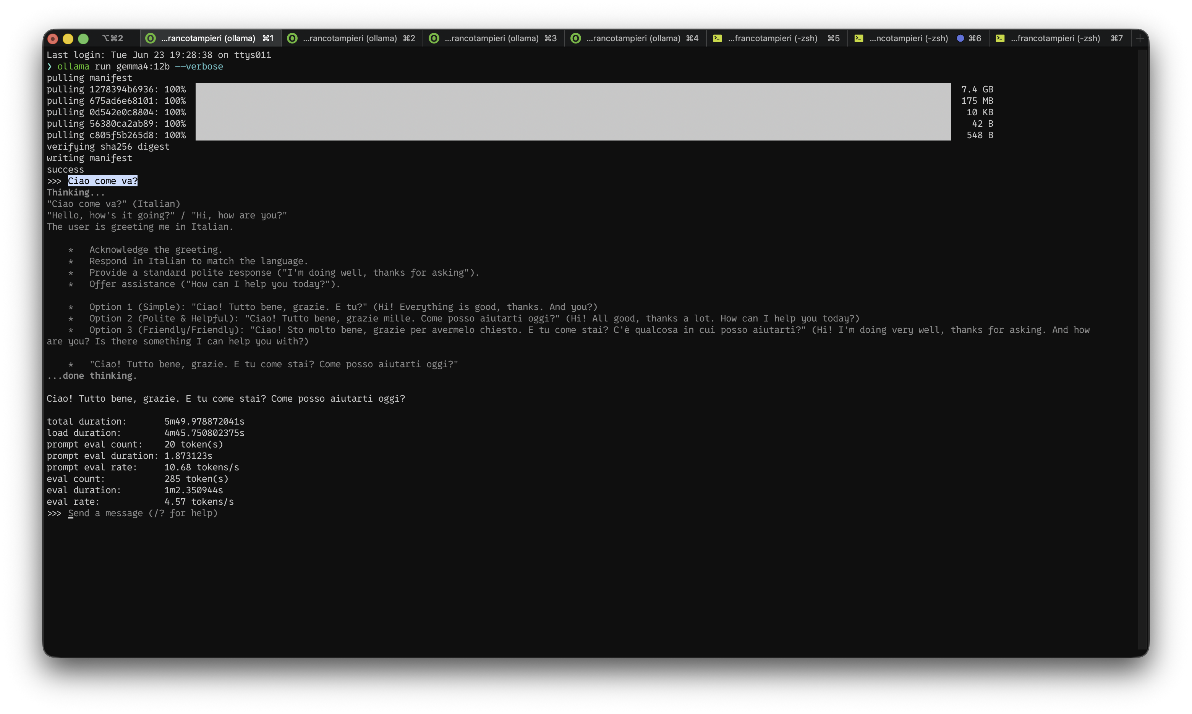Switch to the ollama tab ⌘3

494,38
